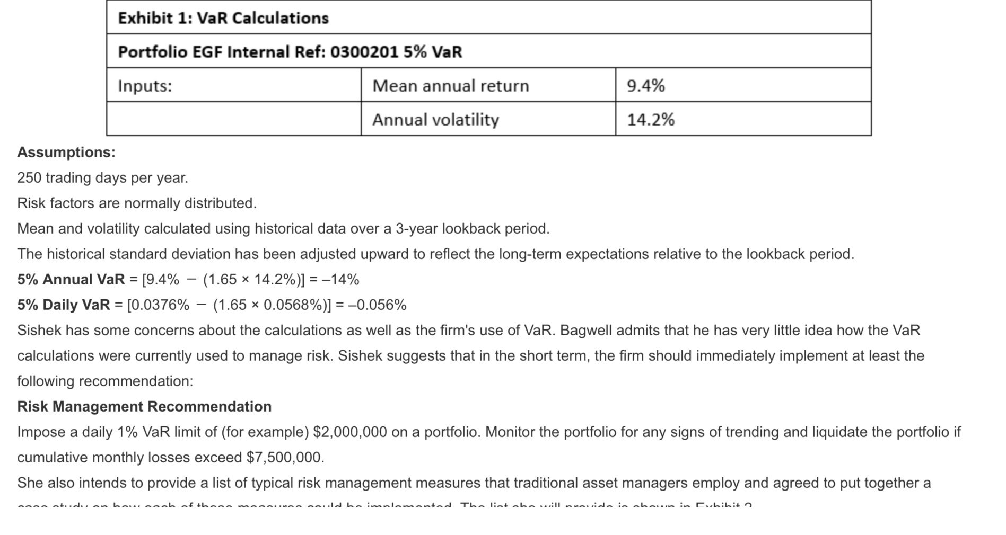Click the "Portfolio EGF Internal Ref" header row
Image resolution: width=1006 pixels, height=535 pixels.
tap(290, 52)
